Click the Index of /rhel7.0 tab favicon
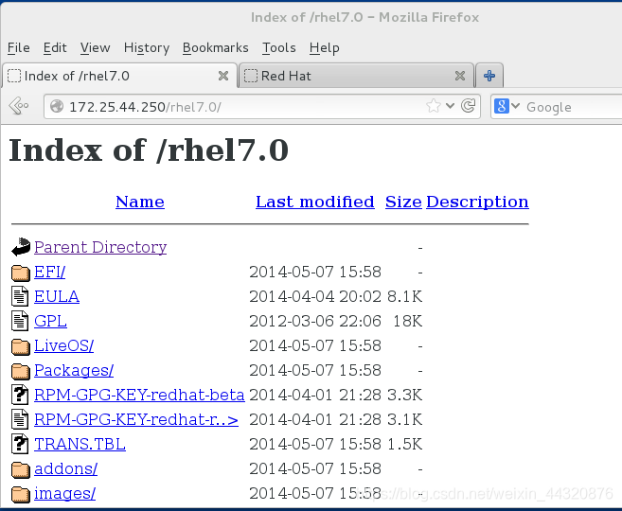Viewport: 622px width, 511px height. click(x=14, y=76)
